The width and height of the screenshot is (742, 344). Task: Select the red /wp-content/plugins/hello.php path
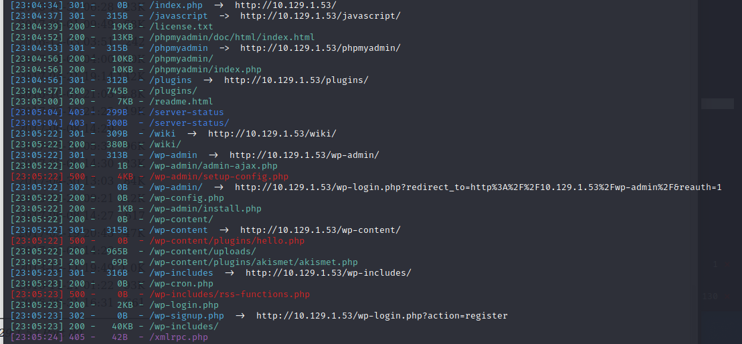click(226, 240)
